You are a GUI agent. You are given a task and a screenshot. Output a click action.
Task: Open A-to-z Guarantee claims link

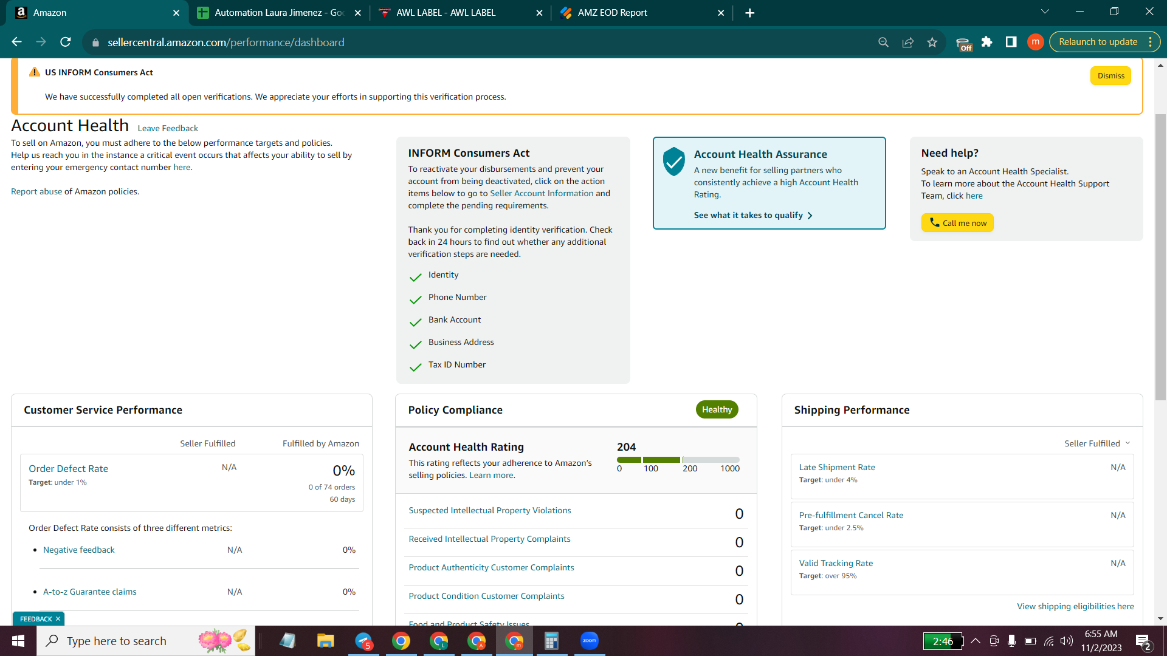click(x=89, y=592)
